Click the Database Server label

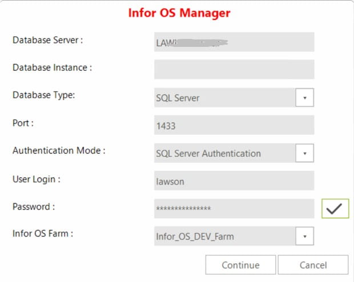coord(47,40)
